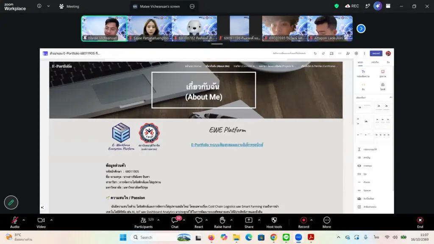Click the Share screen button
Viewport: 434px width, 244px height.
[x=249, y=222]
